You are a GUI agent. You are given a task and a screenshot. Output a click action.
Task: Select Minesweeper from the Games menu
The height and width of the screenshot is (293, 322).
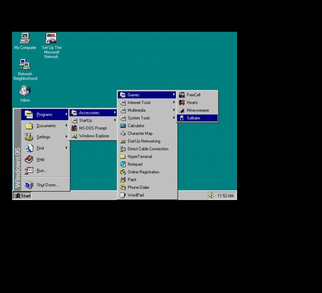(x=197, y=110)
